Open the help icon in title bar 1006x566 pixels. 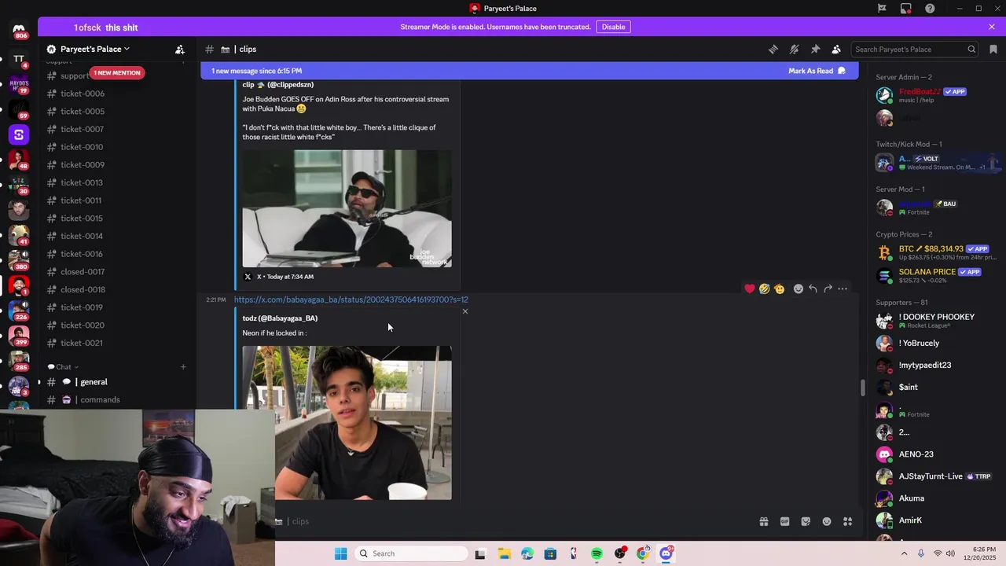pos(931,9)
